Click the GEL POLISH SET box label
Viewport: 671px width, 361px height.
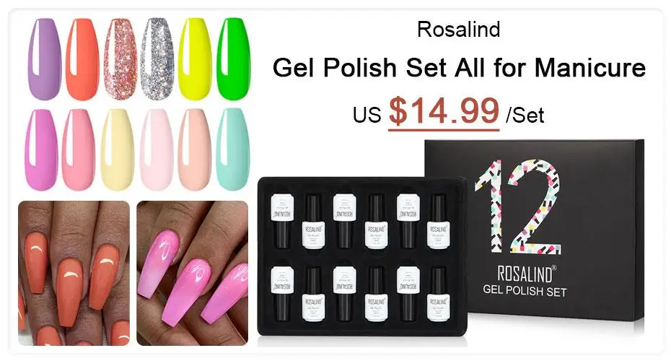coord(525,291)
